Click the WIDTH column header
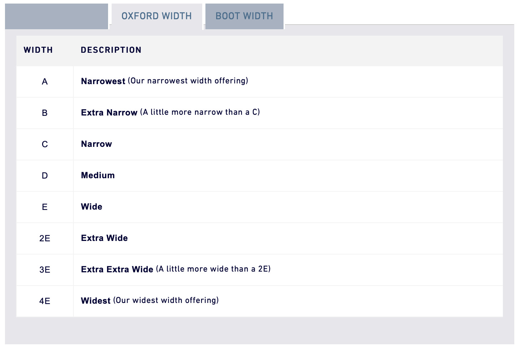This screenshot has width=520, height=350. (x=38, y=50)
